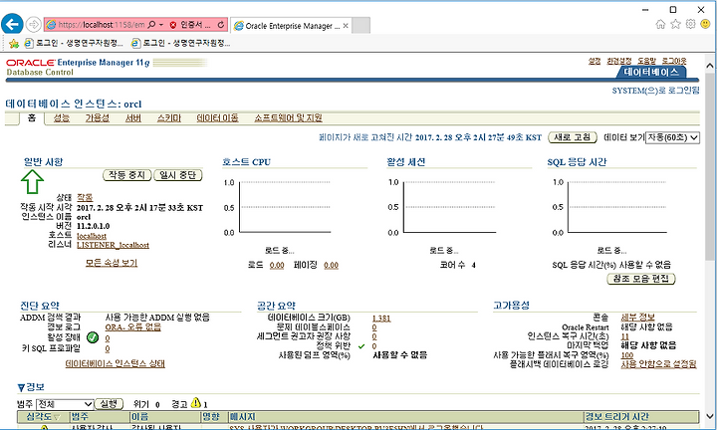The width and height of the screenshot is (717, 430).
Task: Open the 범주 category dropdown
Action: pos(65,404)
